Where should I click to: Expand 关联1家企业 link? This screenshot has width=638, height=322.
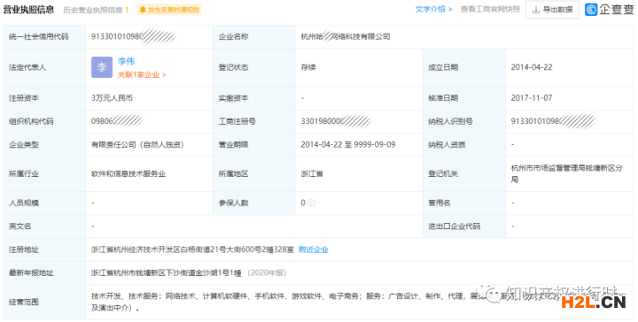pos(142,74)
